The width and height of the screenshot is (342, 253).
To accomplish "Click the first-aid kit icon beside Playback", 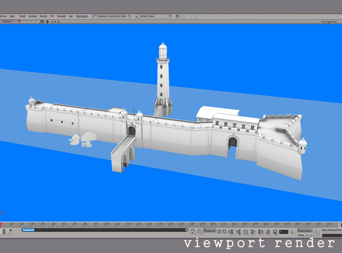I will point(199,231).
